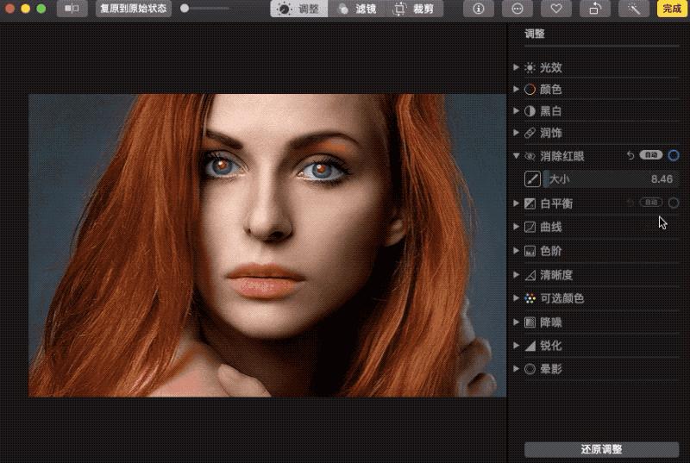
Task: Click the 大小 size slider
Action: pyautogui.click(x=611, y=179)
